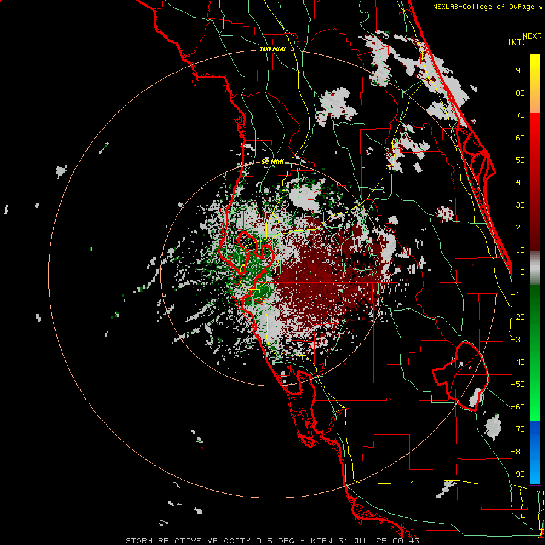Click the 80 value on velocity scale
545x545 pixels.
point(520,93)
